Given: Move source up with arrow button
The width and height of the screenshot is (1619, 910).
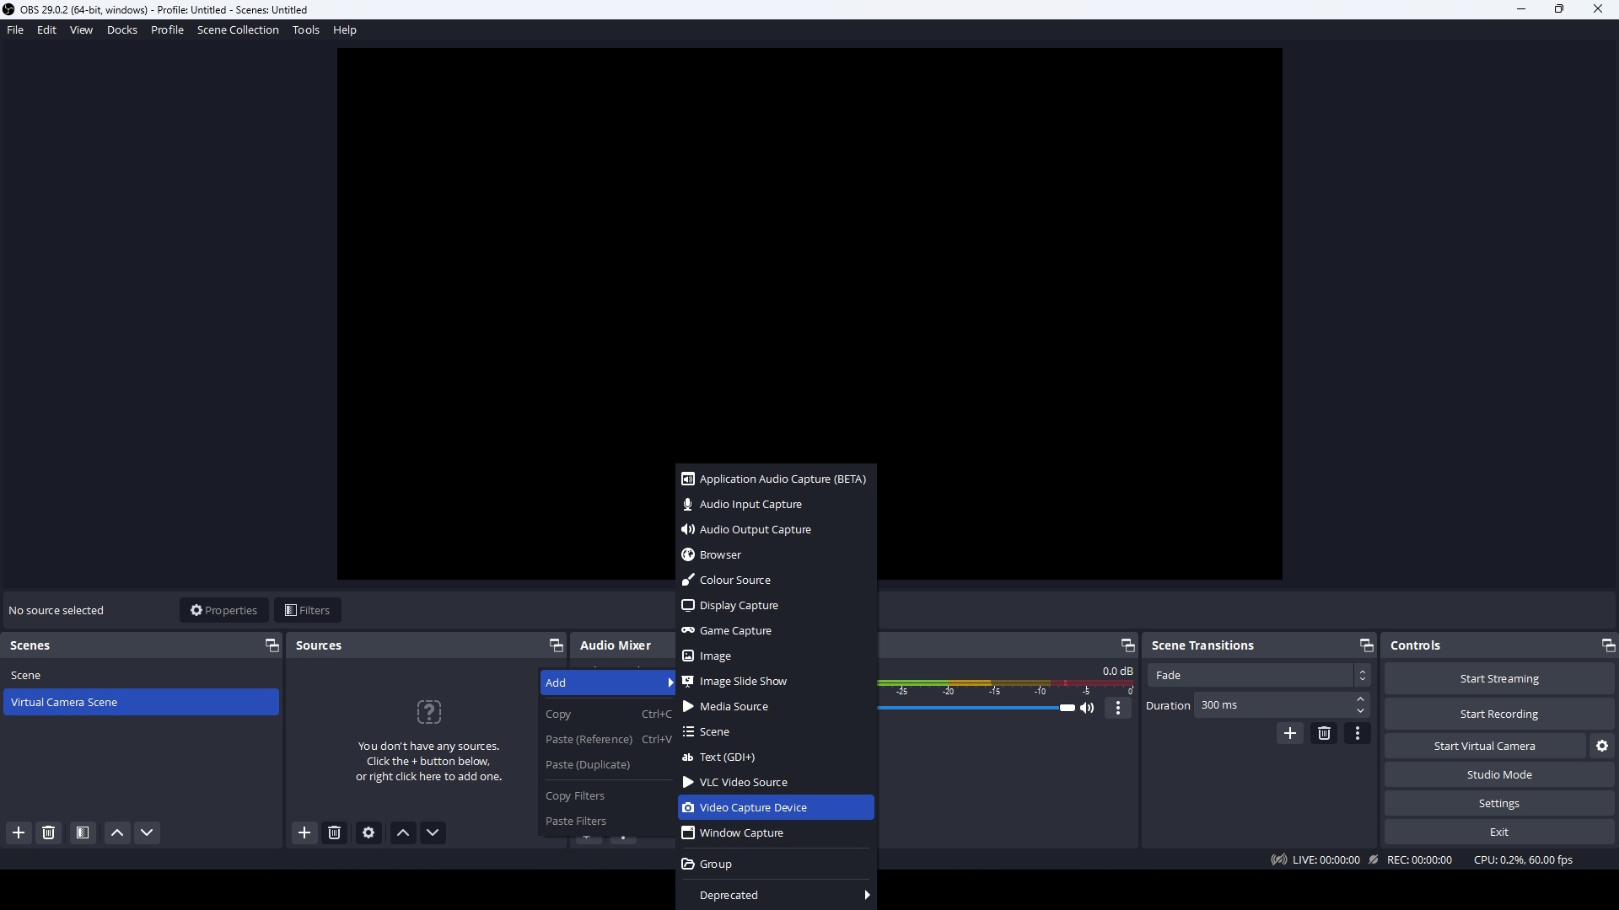Looking at the screenshot, I should [x=403, y=832].
